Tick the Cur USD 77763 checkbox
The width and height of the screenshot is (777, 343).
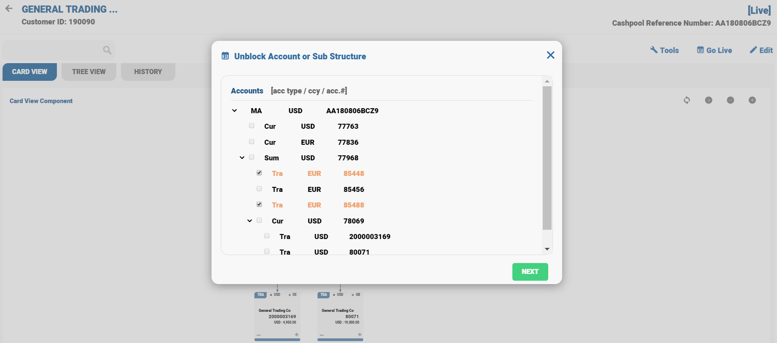coord(252,126)
